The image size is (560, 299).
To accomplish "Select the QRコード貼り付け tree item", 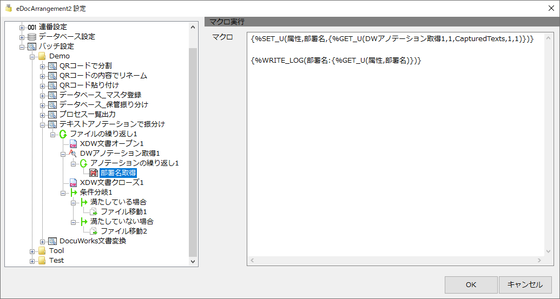I will tap(89, 85).
